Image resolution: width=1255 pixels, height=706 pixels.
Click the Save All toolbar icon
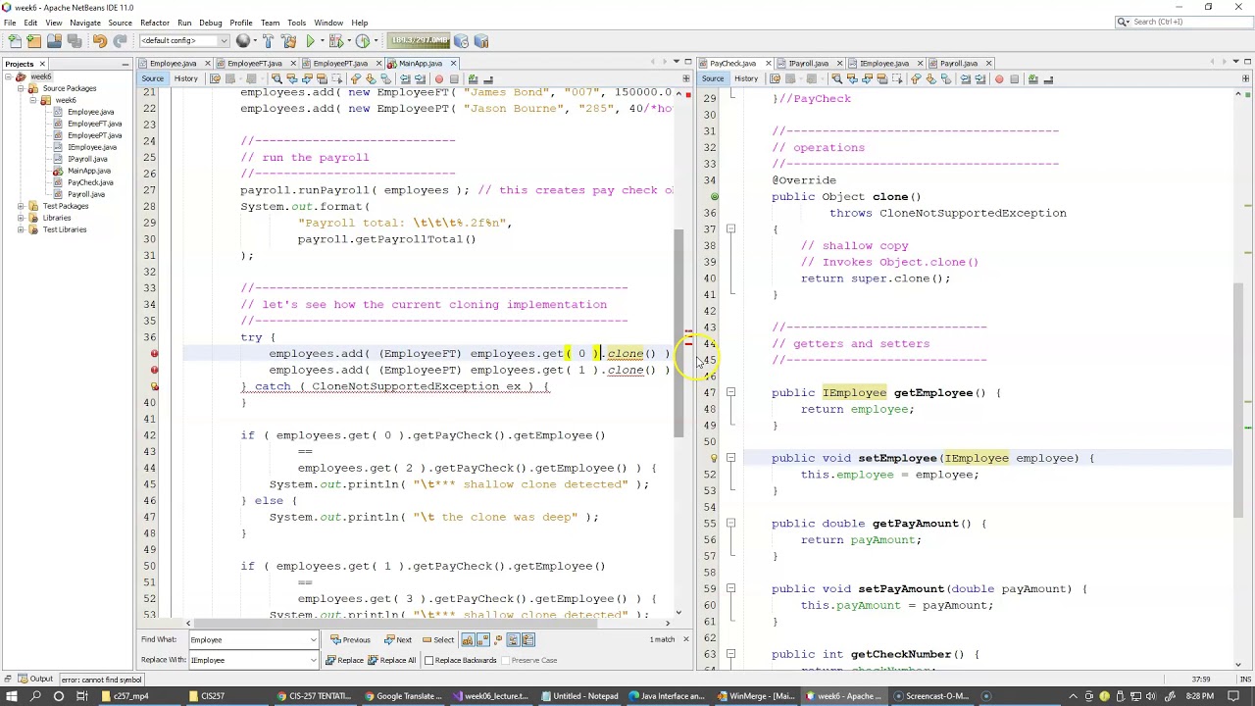point(75,41)
